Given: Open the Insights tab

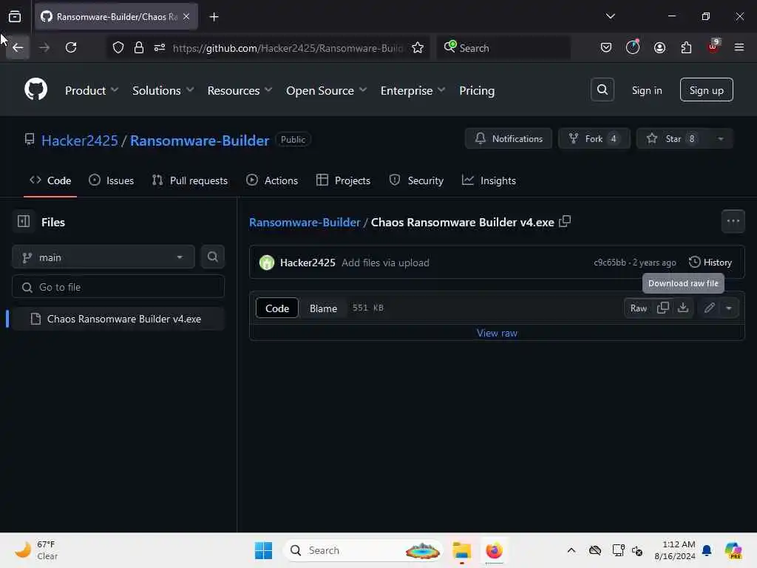Looking at the screenshot, I should 489,180.
